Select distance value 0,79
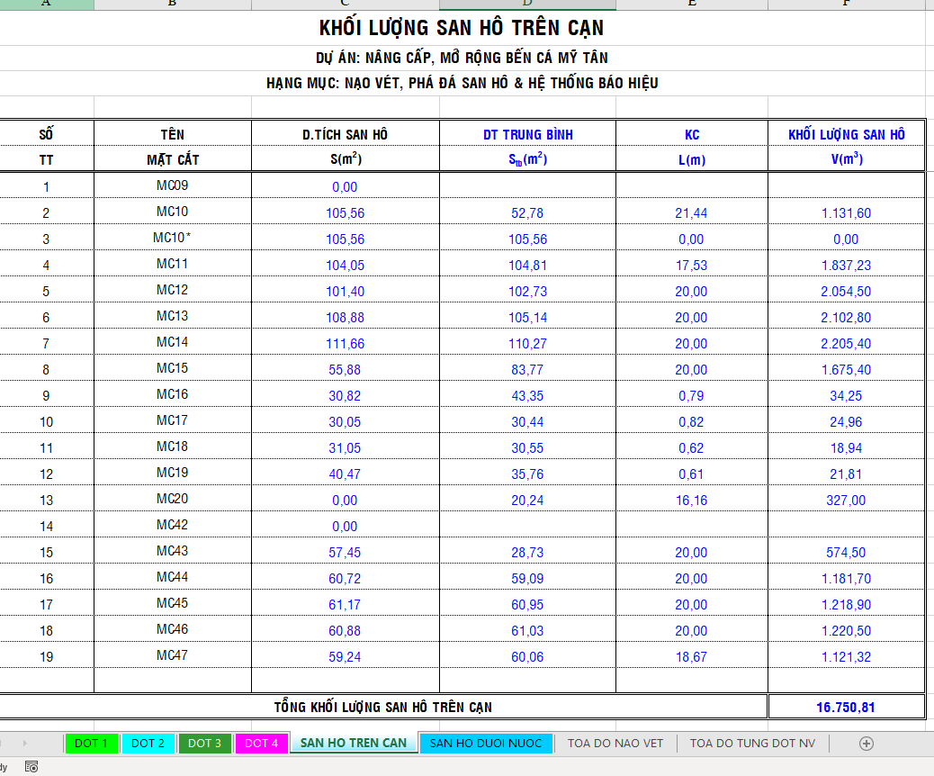934x776 pixels. (x=692, y=396)
